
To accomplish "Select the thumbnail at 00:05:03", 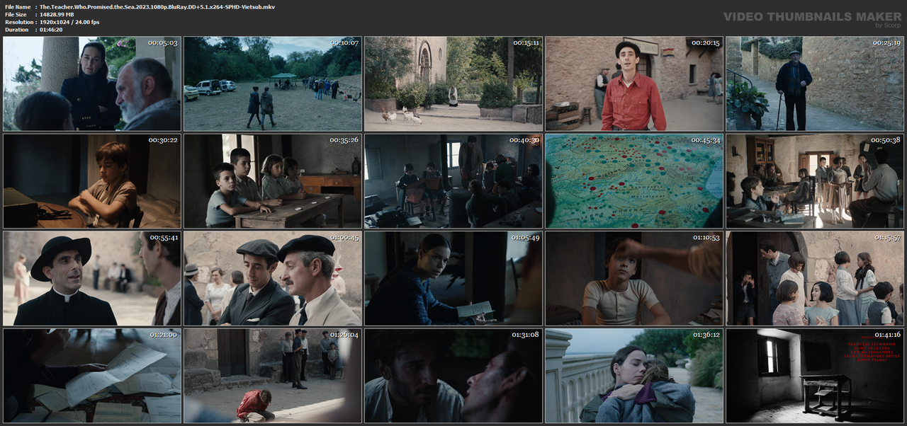I will [92, 84].
